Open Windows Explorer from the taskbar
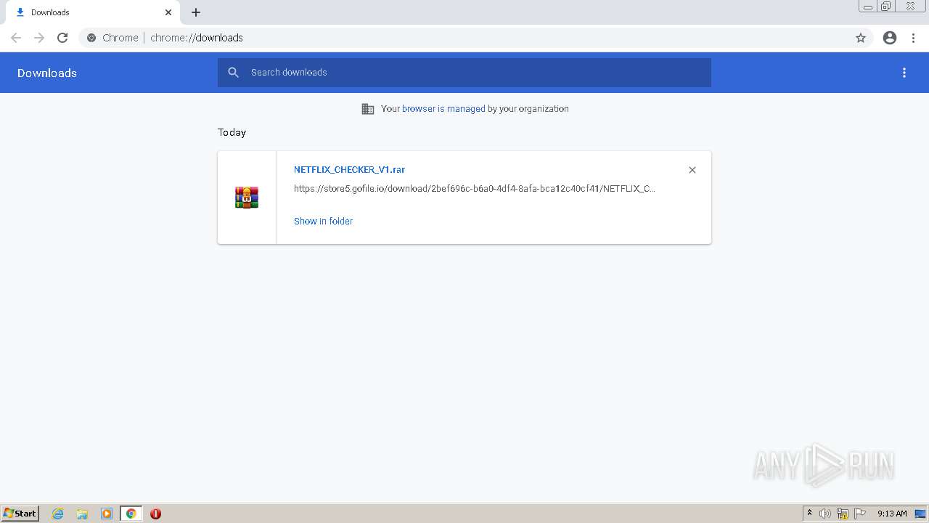 click(82, 514)
